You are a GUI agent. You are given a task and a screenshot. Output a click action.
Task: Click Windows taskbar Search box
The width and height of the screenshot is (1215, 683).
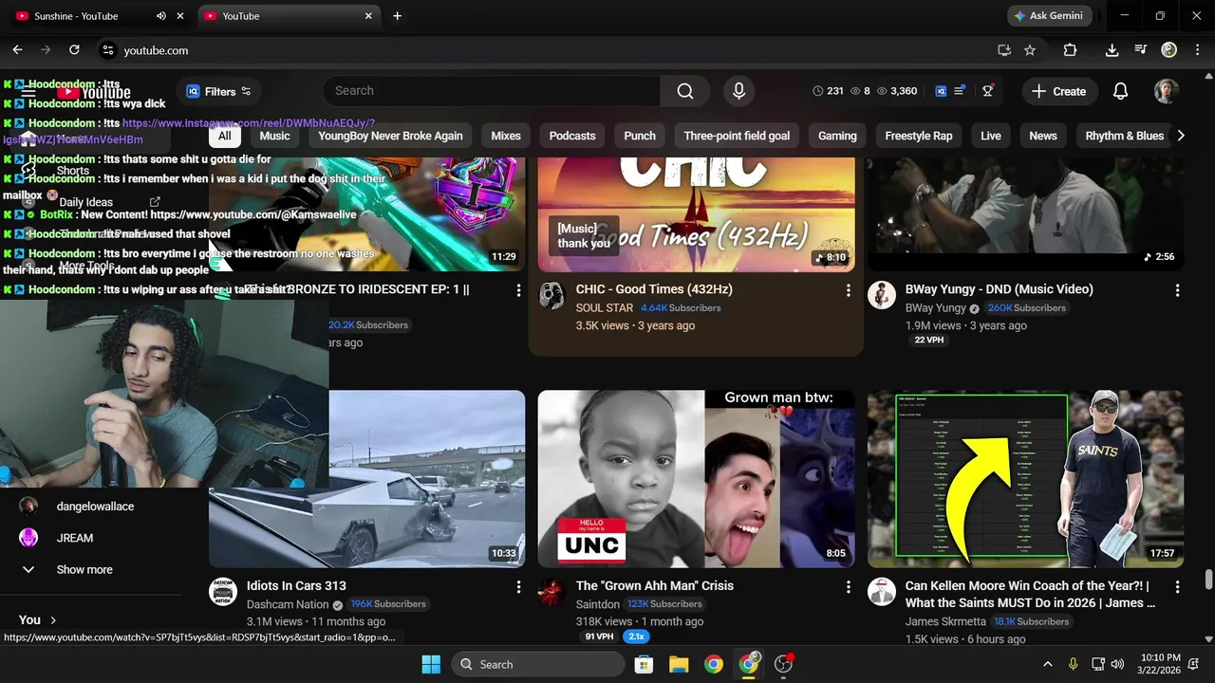(539, 664)
